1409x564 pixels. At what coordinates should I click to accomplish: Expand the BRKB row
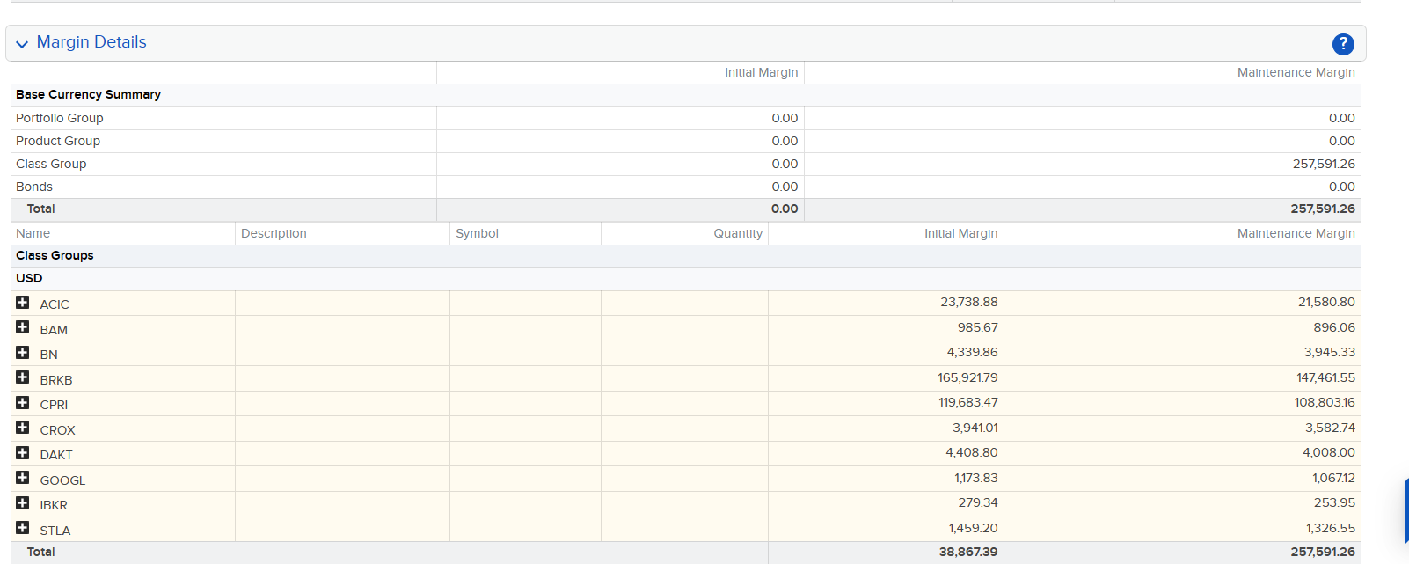pos(23,377)
